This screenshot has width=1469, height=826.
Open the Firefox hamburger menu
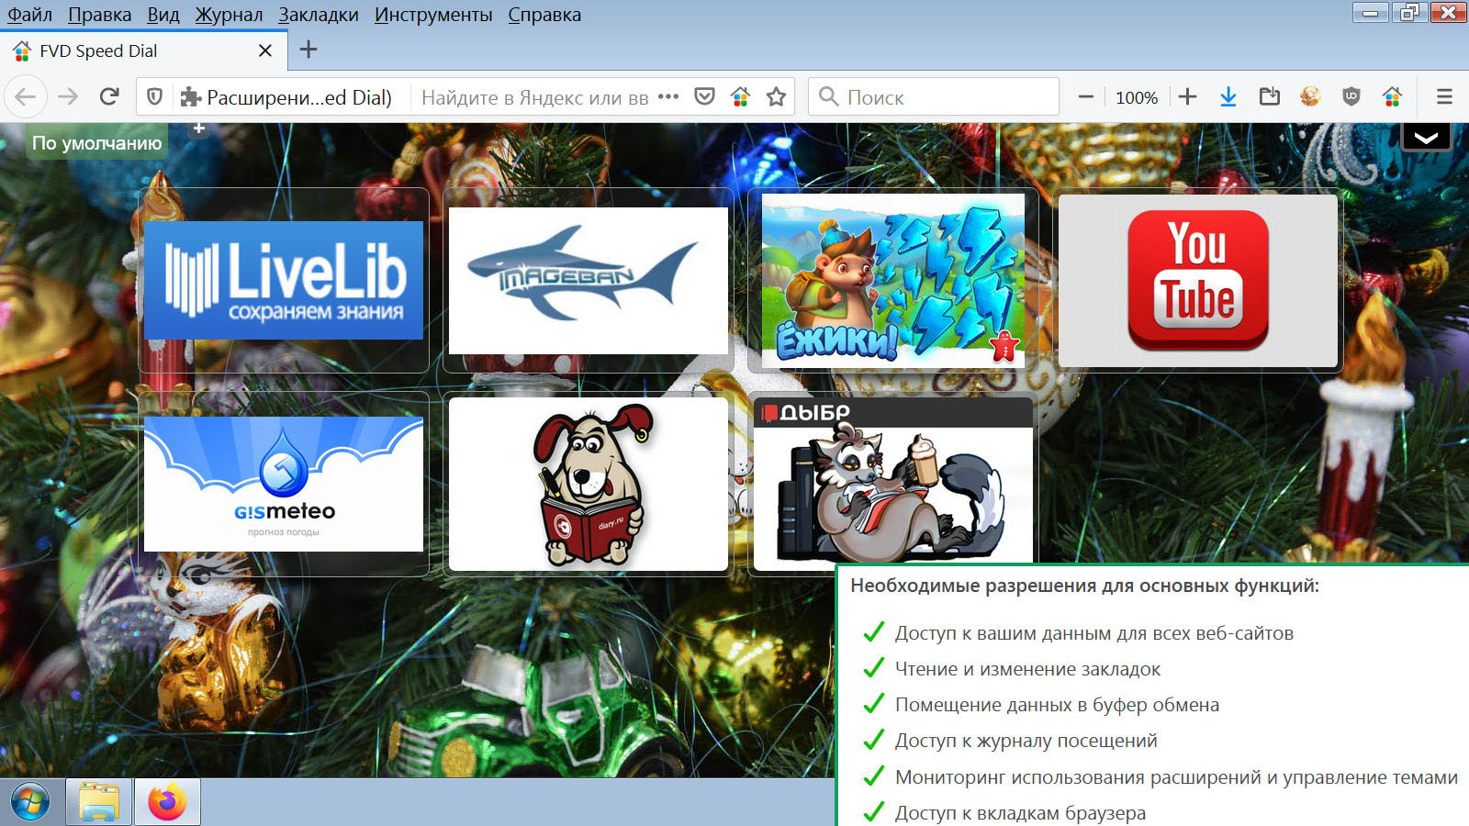click(1444, 96)
